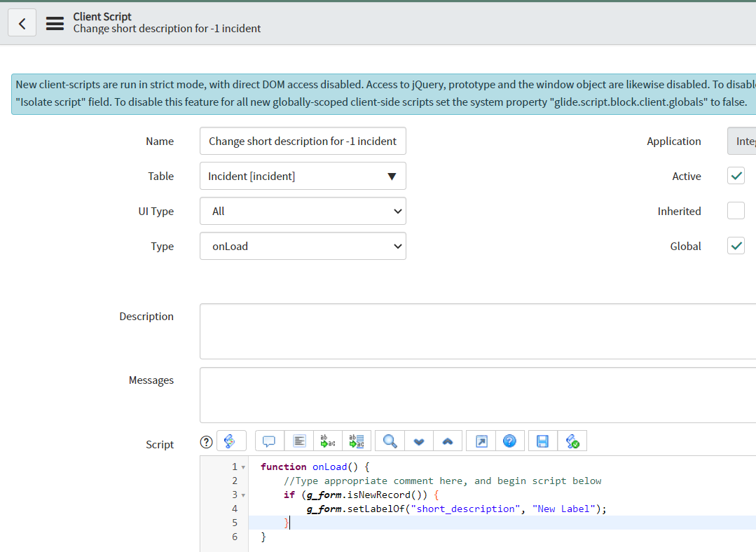Image resolution: width=756 pixels, height=552 pixels.
Task: Open the Table dropdown showing Incident
Action: coord(303,177)
